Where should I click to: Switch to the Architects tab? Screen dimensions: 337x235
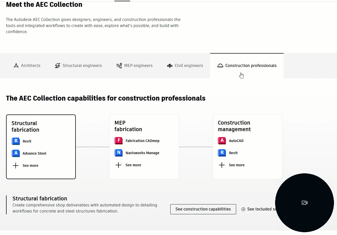click(x=27, y=66)
